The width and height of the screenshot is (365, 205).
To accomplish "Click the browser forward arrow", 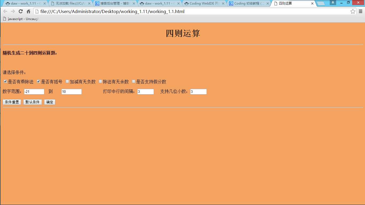I will click(x=13, y=11).
